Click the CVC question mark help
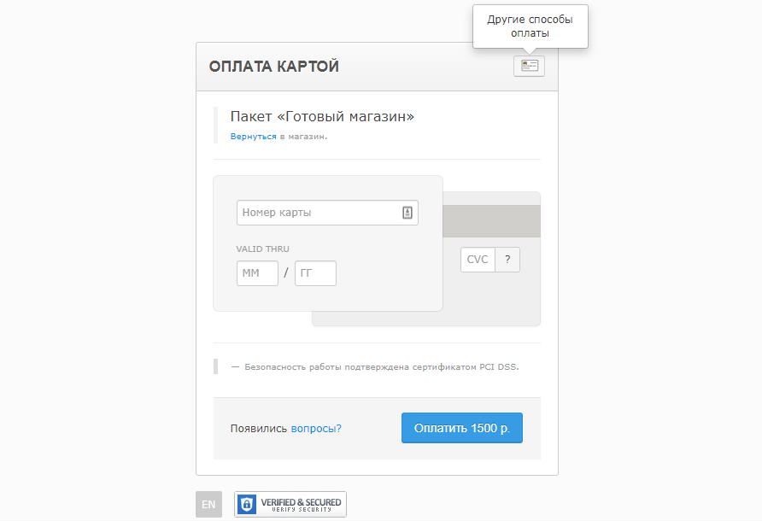 [x=507, y=260]
